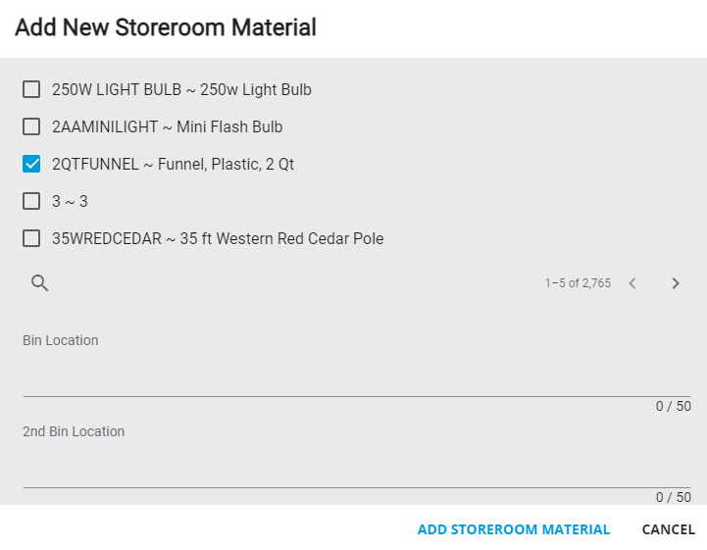This screenshot has width=707, height=550.
Task: Check the 250W LIGHT BULB checkbox
Action: pos(31,89)
